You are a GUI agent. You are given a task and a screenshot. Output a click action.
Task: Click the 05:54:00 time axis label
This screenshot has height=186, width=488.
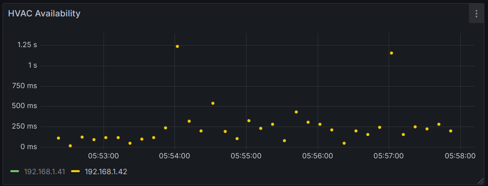(175, 156)
